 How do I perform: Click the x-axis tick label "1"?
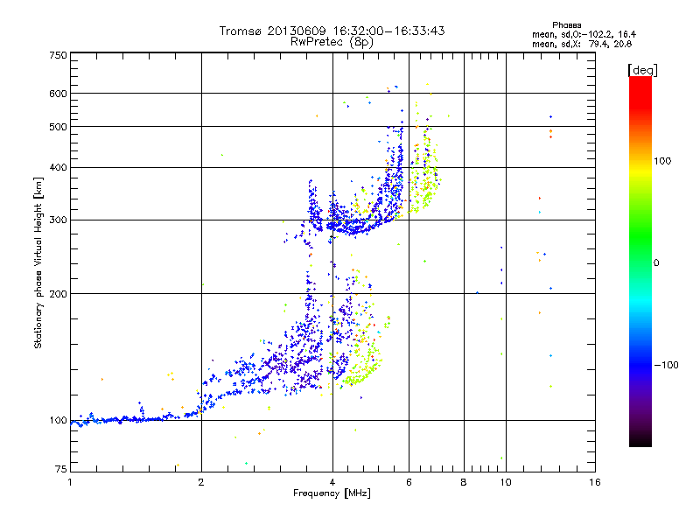[x=70, y=482]
